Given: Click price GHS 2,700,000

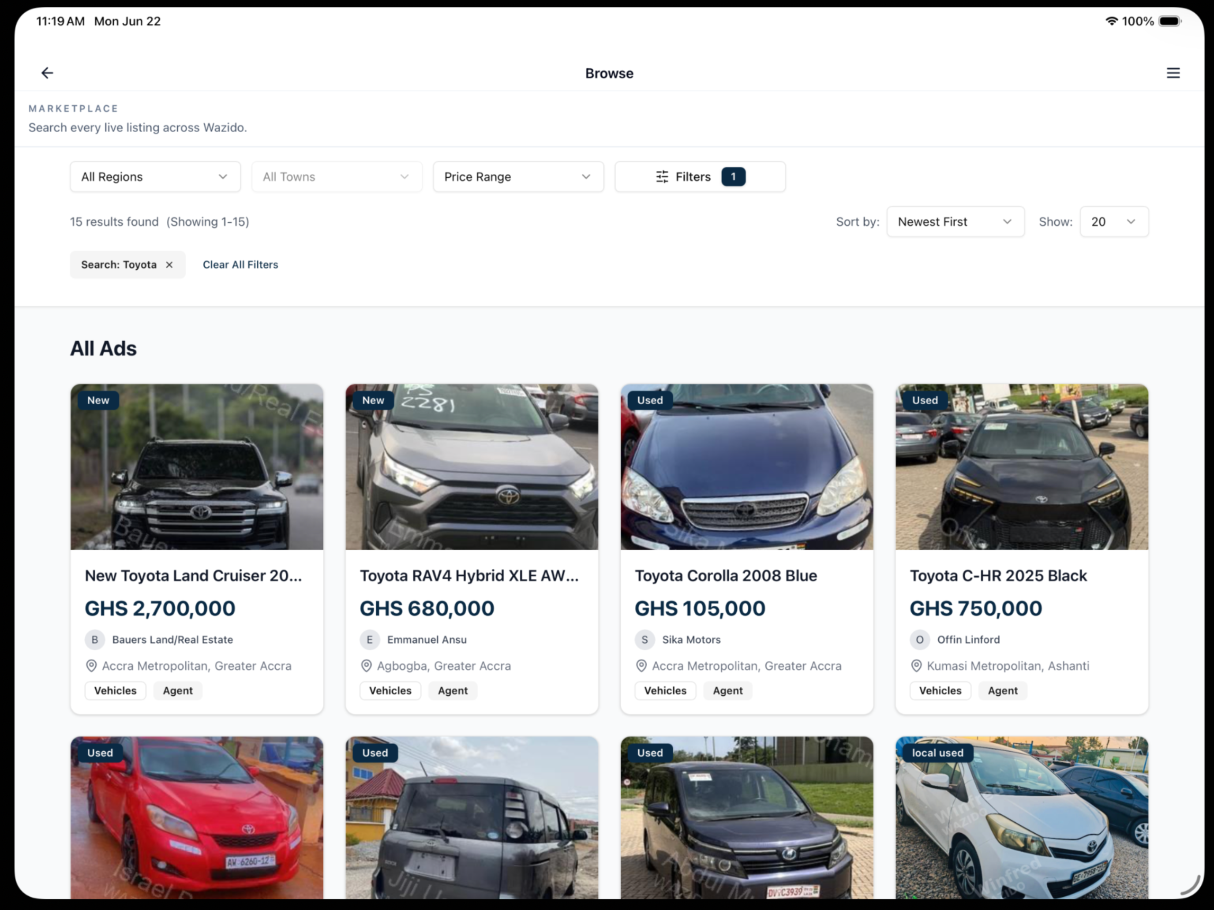Looking at the screenshot, I should pos(160,608).
